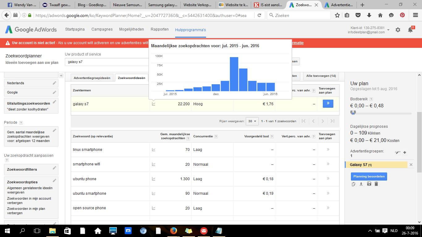422x237 pixels.
Task: Click the ad group bid edit pencil icon
Action: [x=397, y=152]
